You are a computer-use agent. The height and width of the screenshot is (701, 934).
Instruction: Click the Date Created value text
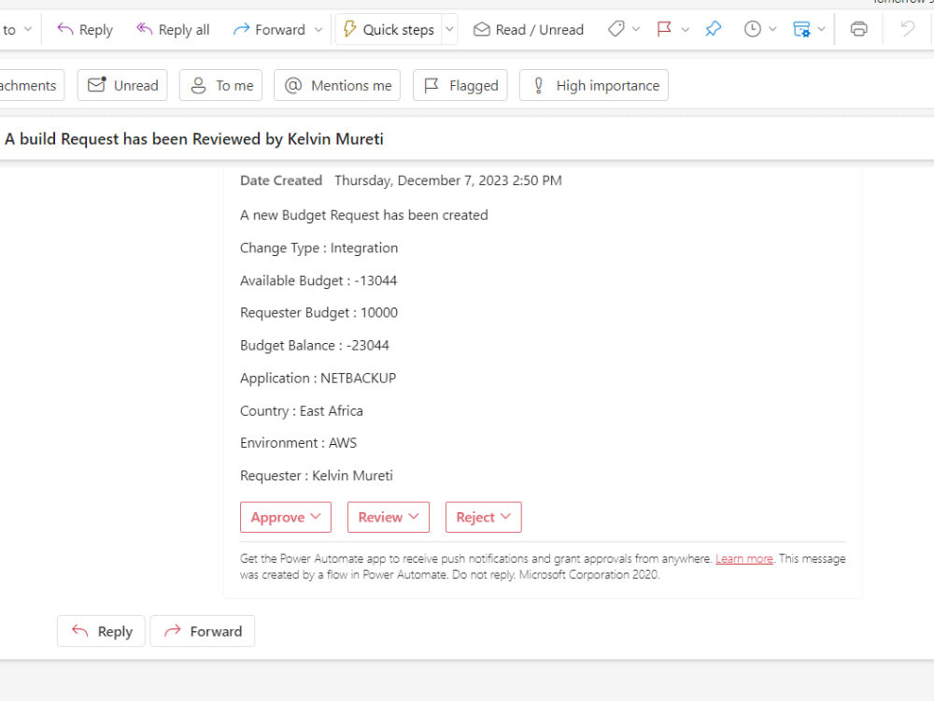448,180
